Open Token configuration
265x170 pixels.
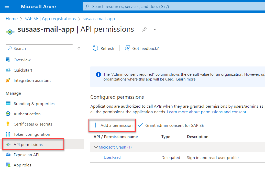coord(32,134)
